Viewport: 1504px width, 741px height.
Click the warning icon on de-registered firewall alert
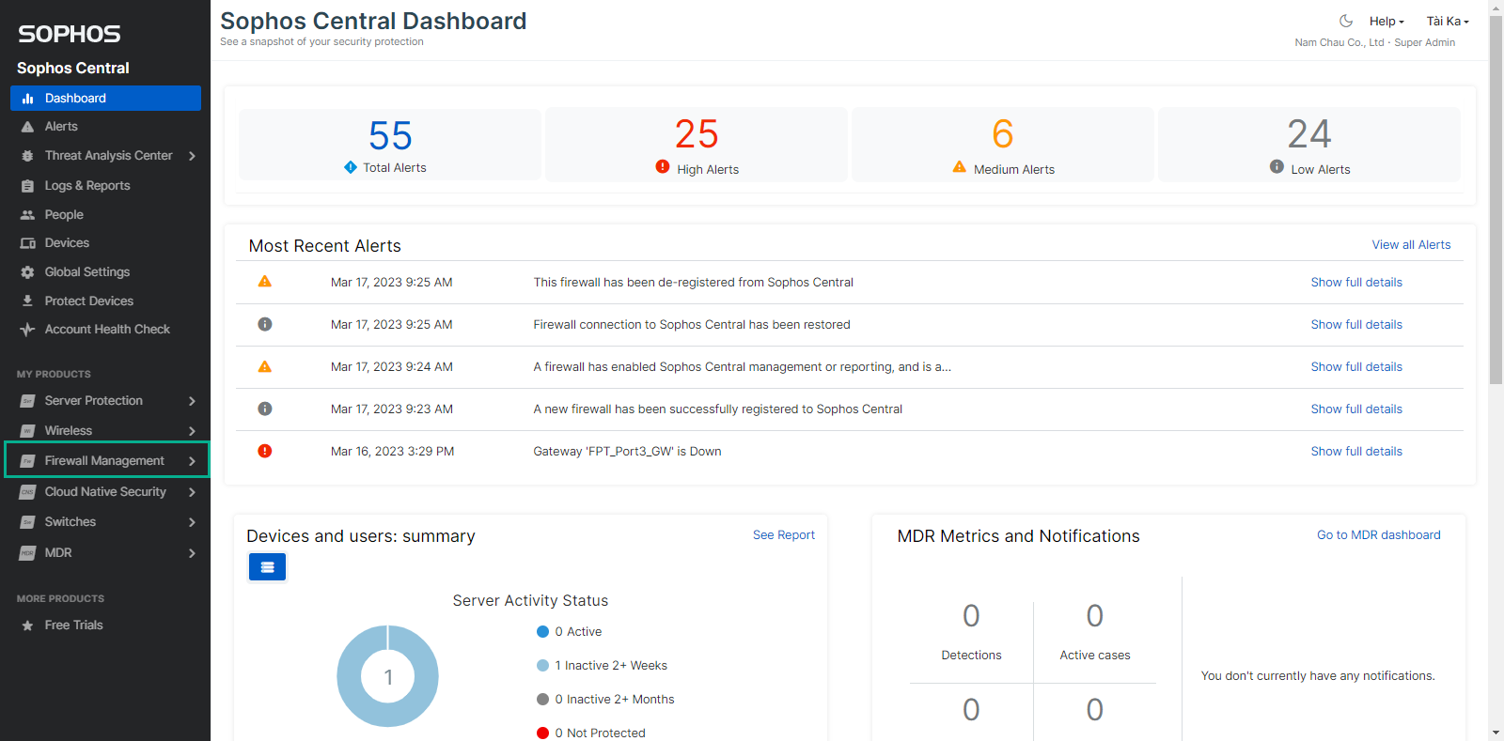[x=265, y=282]
